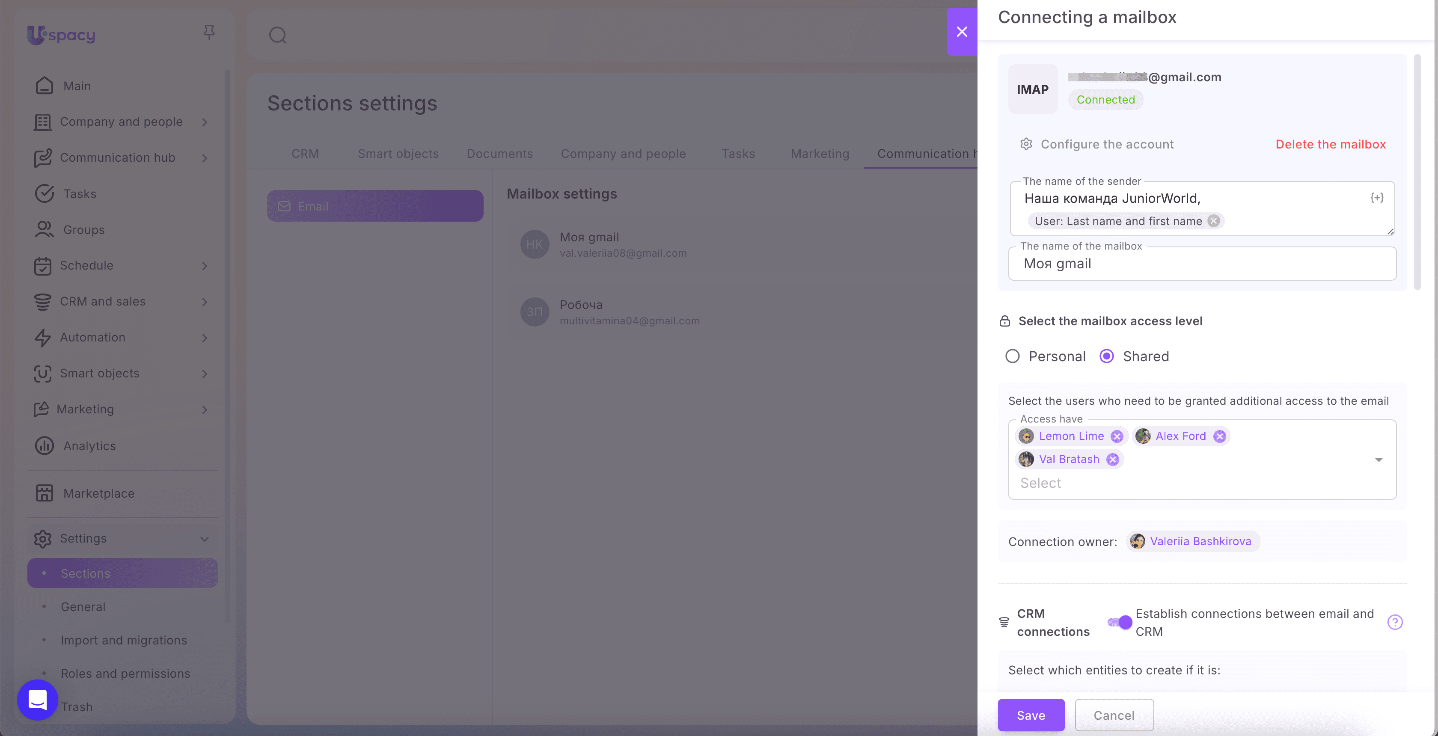Open the Access have dropdown arrow
The width and height of the screenshot is (1438, 736).
[x=1378, y=460]
